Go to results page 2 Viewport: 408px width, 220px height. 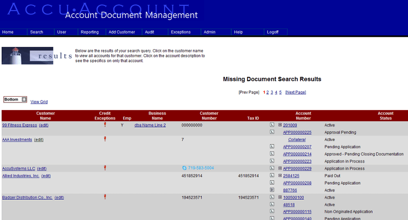point(268,92)
